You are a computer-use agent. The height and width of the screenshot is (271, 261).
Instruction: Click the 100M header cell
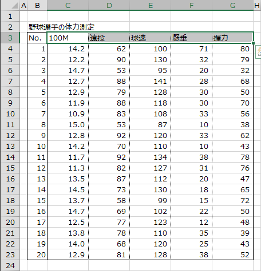[68, 38]
